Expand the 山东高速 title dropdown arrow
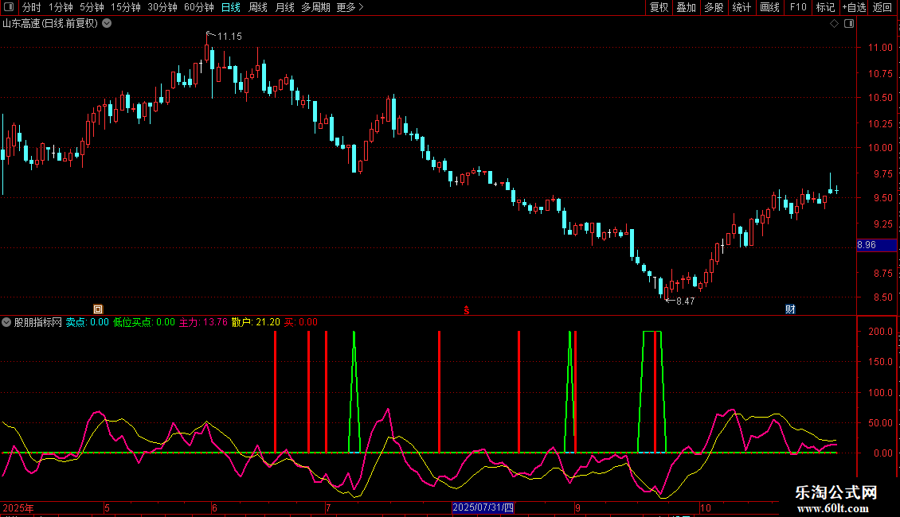This screenshot has height=517, width=900. pos(107,24)
